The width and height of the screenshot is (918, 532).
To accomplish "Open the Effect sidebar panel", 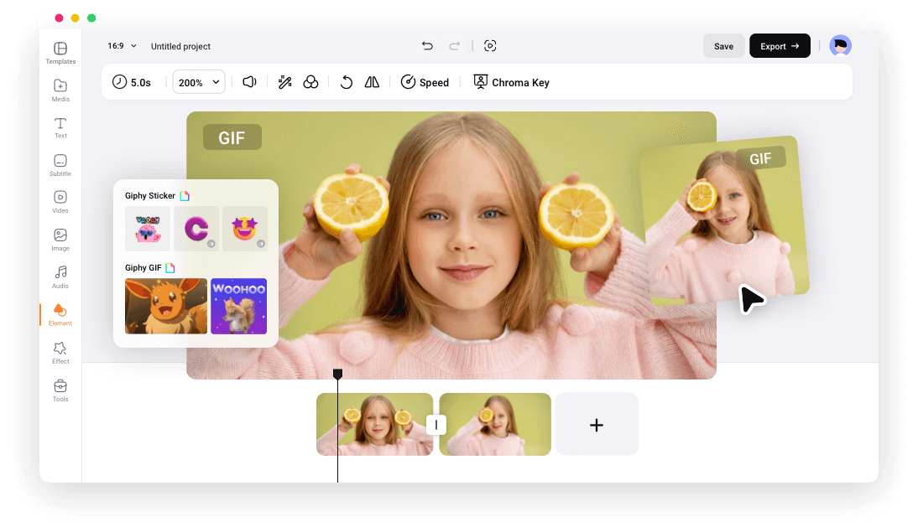I will tap(60, 353).
